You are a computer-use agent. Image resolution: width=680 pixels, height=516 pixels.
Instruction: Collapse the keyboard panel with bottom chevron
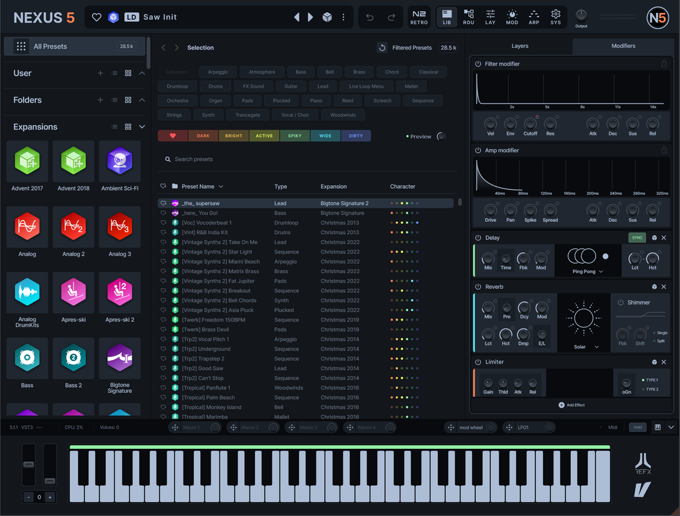click(x=671, y=428)
